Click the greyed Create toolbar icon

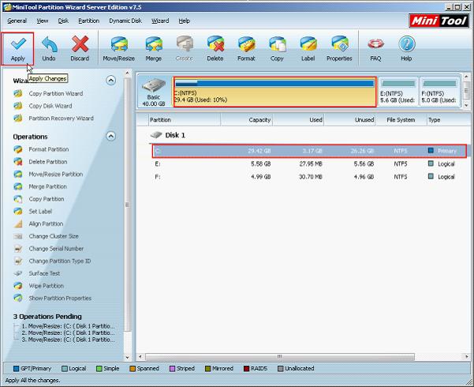click(x=185, y=44)
